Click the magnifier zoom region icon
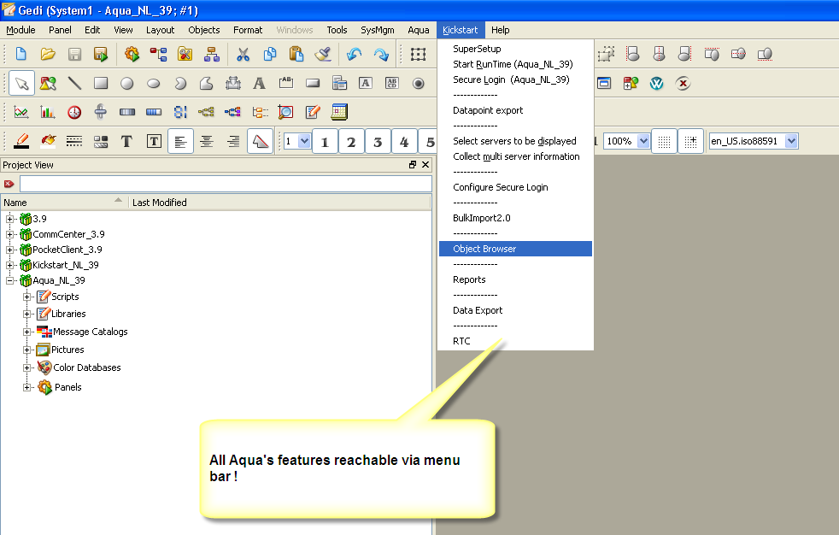 (x=285, y=112)
